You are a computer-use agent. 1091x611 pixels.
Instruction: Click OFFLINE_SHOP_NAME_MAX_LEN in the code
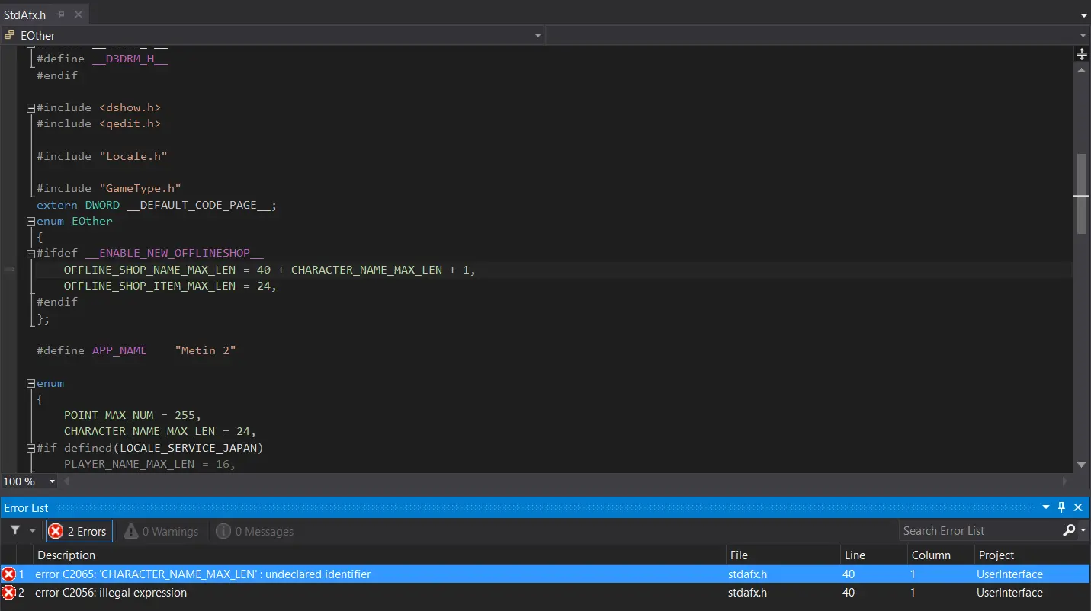150,270
